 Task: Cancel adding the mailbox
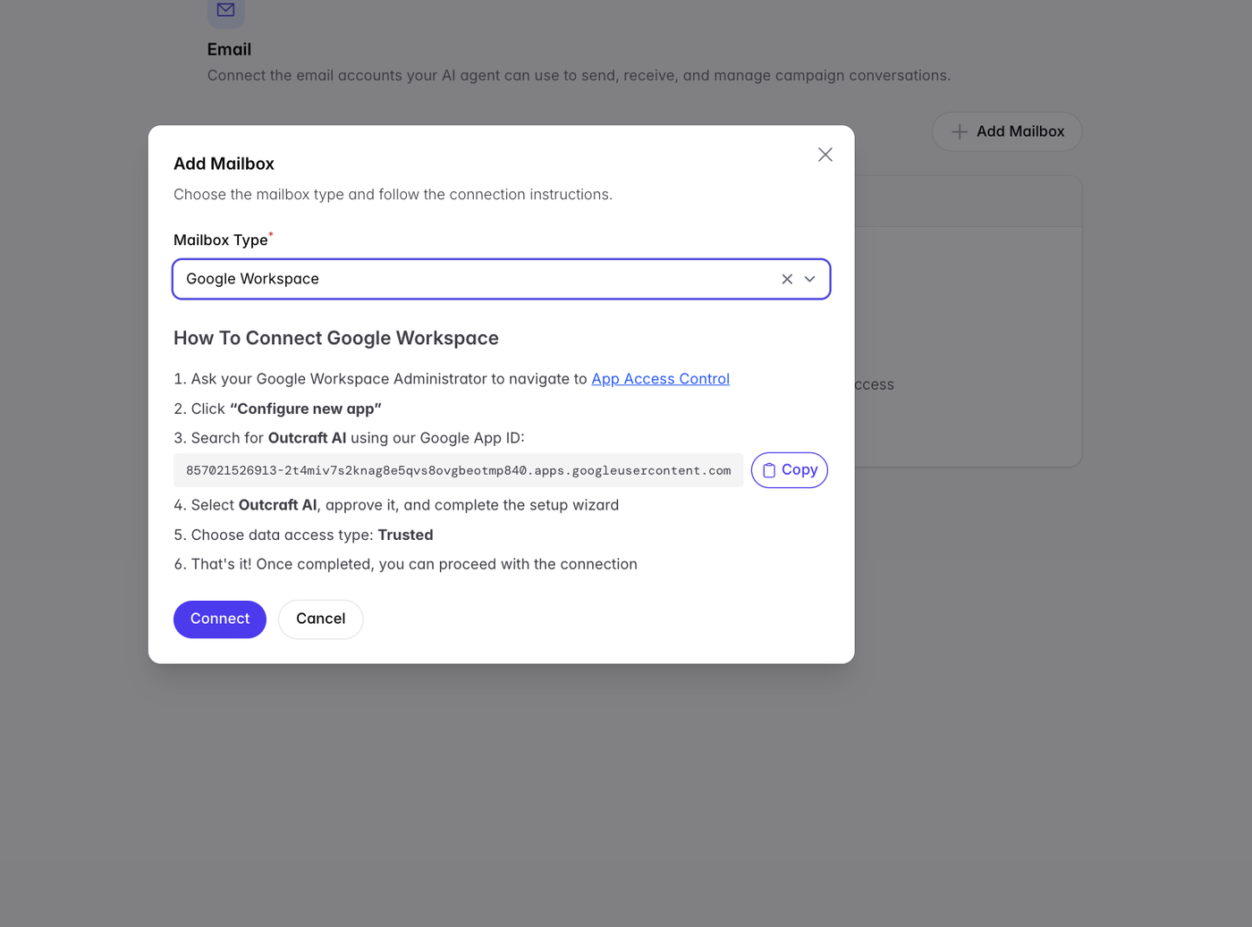(x=320, y=619)
